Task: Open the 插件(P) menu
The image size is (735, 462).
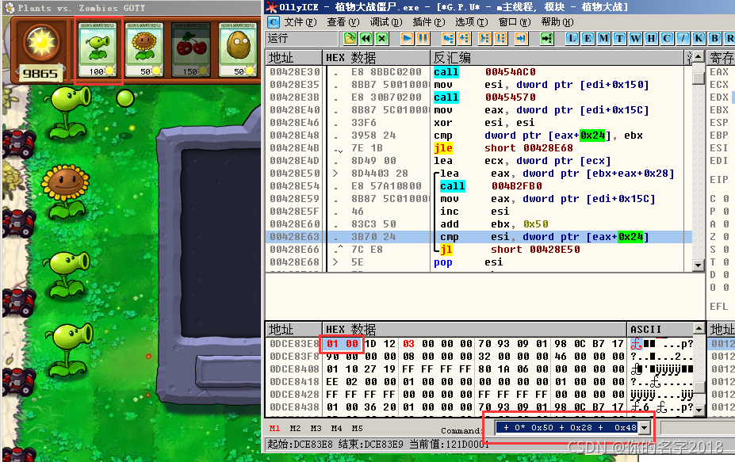Action: 429,22
